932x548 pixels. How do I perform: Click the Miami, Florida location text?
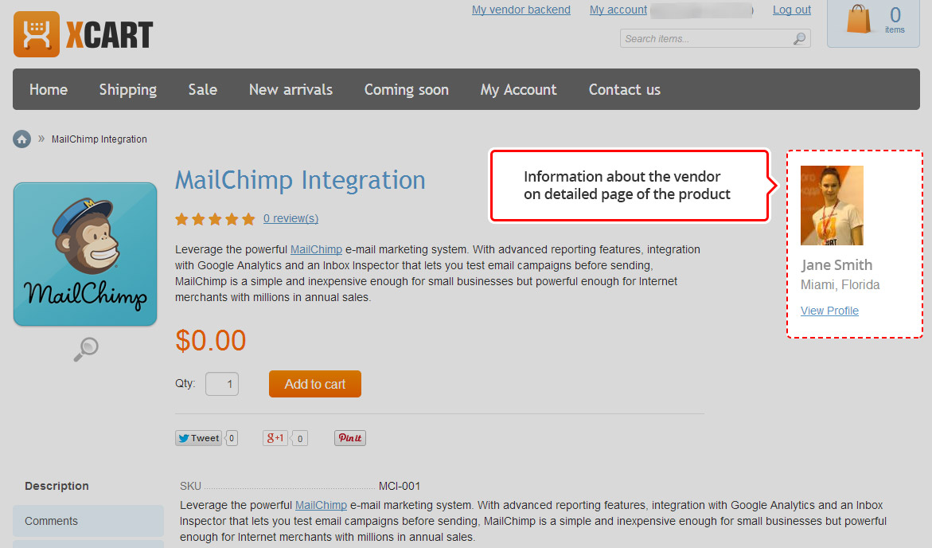(840, 285)
